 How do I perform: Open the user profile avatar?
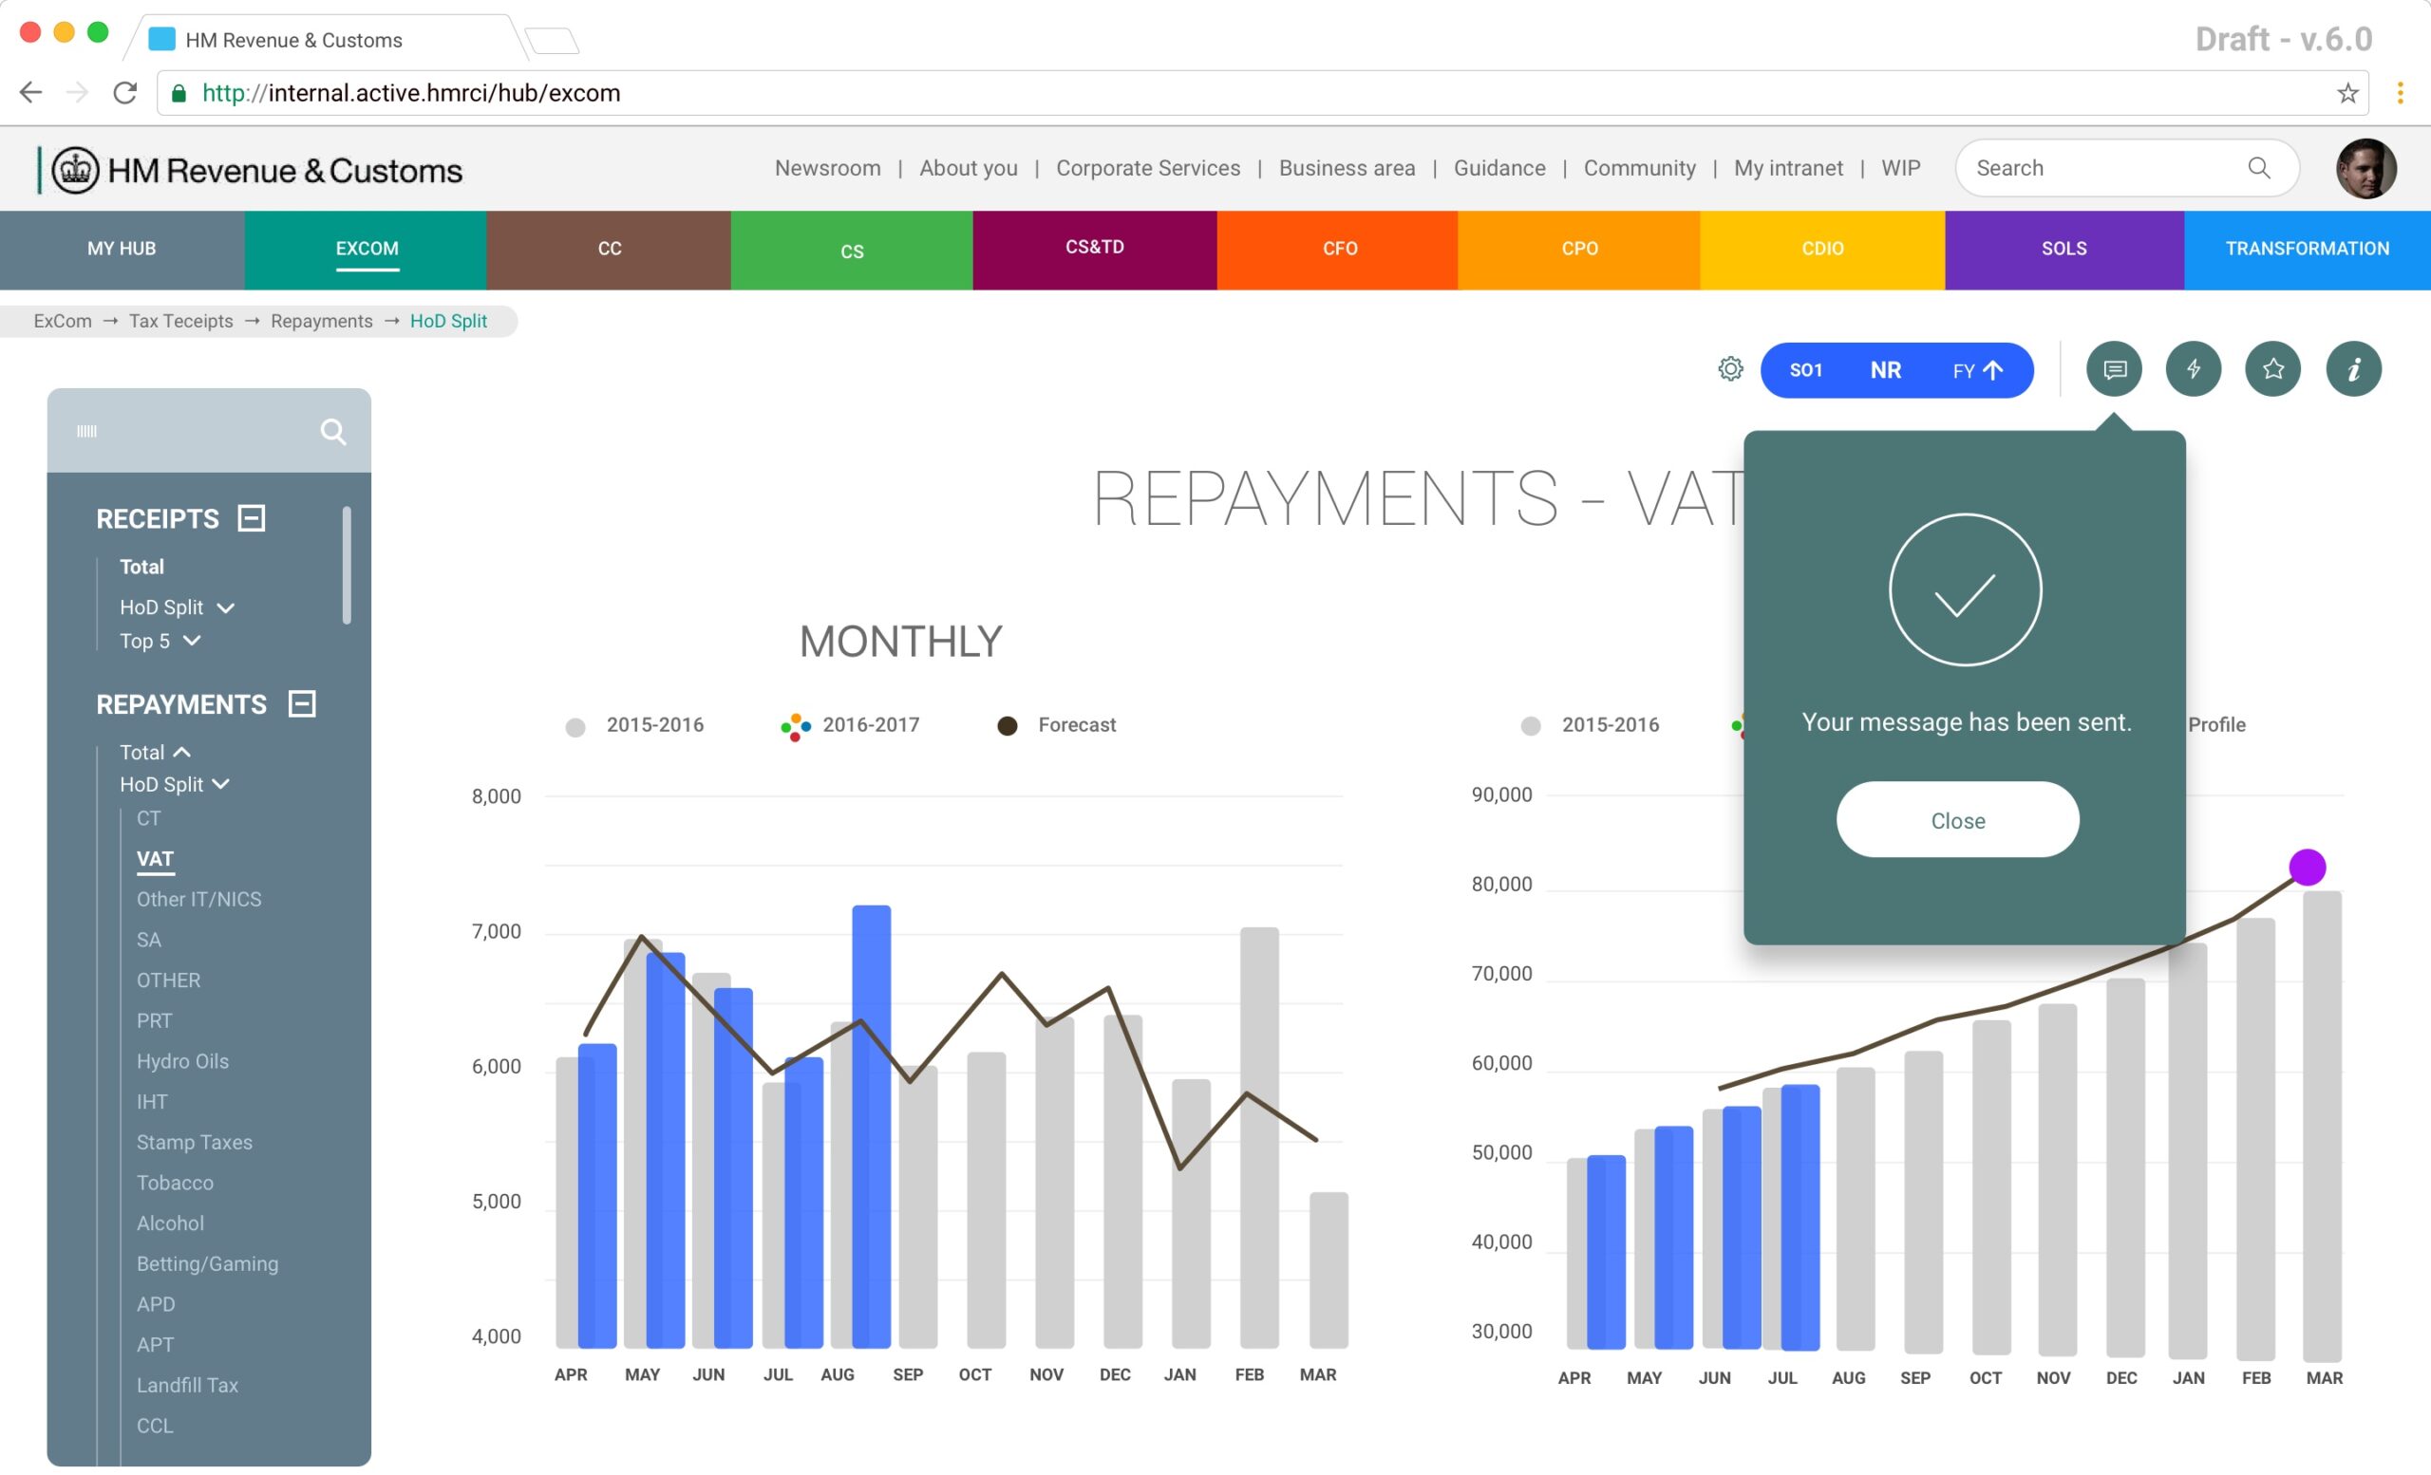tap(2365, 169)
